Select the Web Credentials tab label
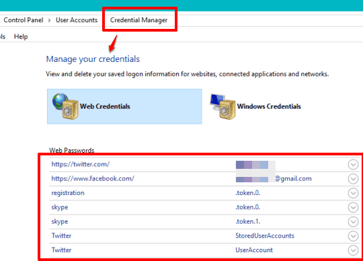Screen dimensions: 363x261 coord(105,106)
